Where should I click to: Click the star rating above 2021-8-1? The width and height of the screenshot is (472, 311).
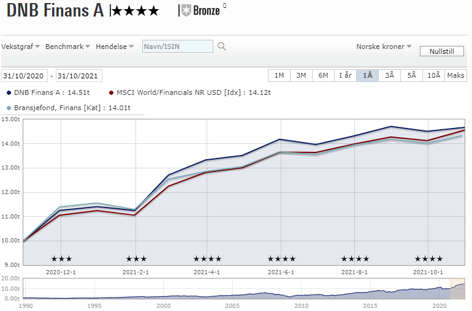[x=355, y=258]
